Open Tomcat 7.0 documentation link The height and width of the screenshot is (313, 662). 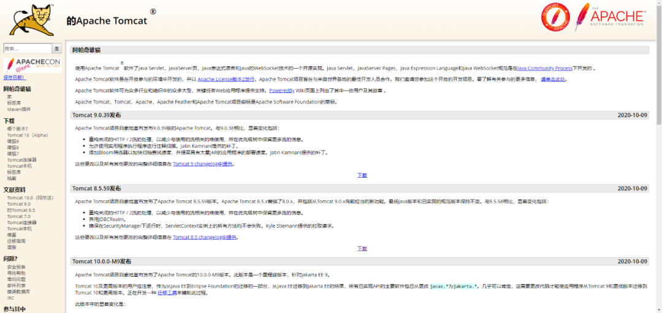tap(18, 216)
